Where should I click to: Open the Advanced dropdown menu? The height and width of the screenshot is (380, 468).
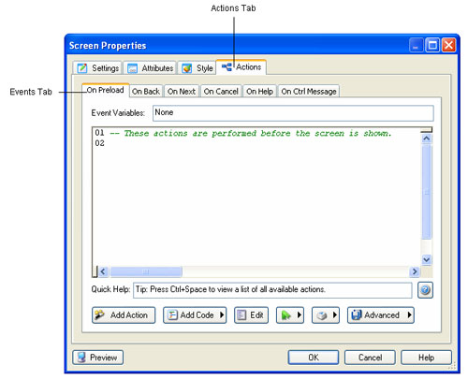pos(381,315)
